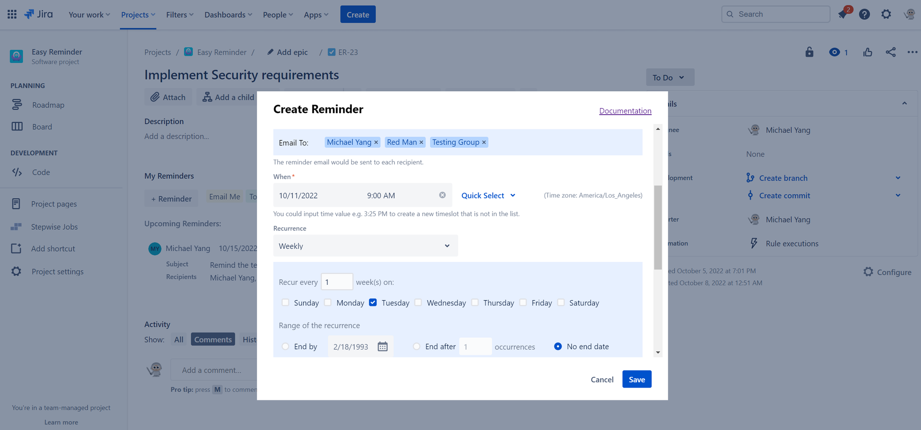Click the share icon
Screen dimensions: 921x430
pos(891,52)
